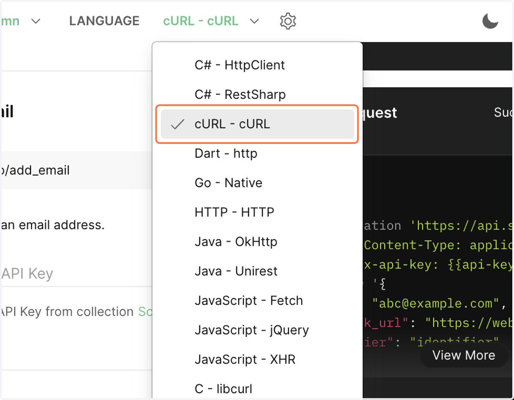Click the Content-Type header line in code
514x400 pixels.
click(x=438, y=245)
